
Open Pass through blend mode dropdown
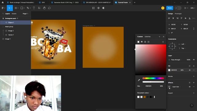click(x=176, y=60)
